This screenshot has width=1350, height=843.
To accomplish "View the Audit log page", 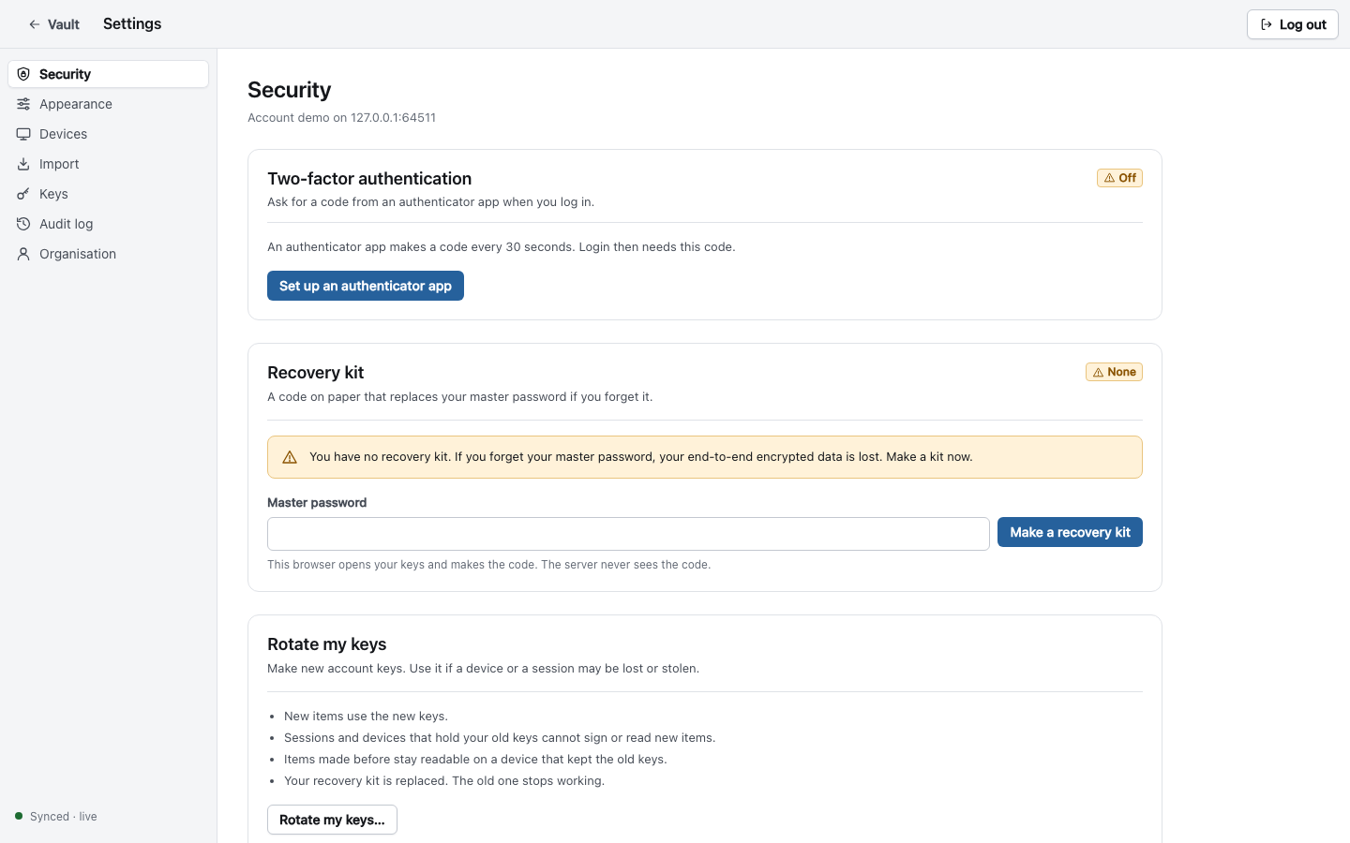I will click(109, 224).
